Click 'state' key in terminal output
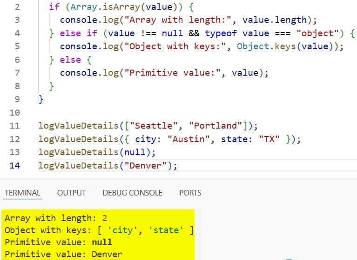357x260 pixels. point(166,230)
